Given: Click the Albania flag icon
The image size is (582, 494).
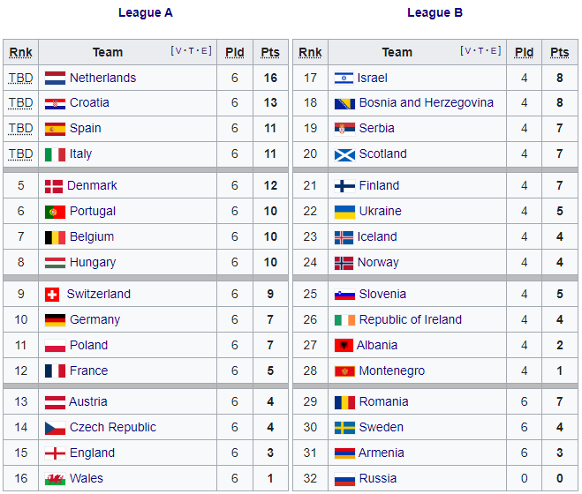Looking at the screenshot, I should click(x=344, y=346).
